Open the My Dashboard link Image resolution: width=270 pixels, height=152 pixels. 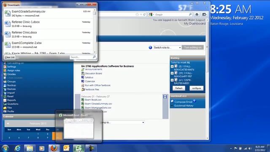pyautogui.click(x=194, y=24)
